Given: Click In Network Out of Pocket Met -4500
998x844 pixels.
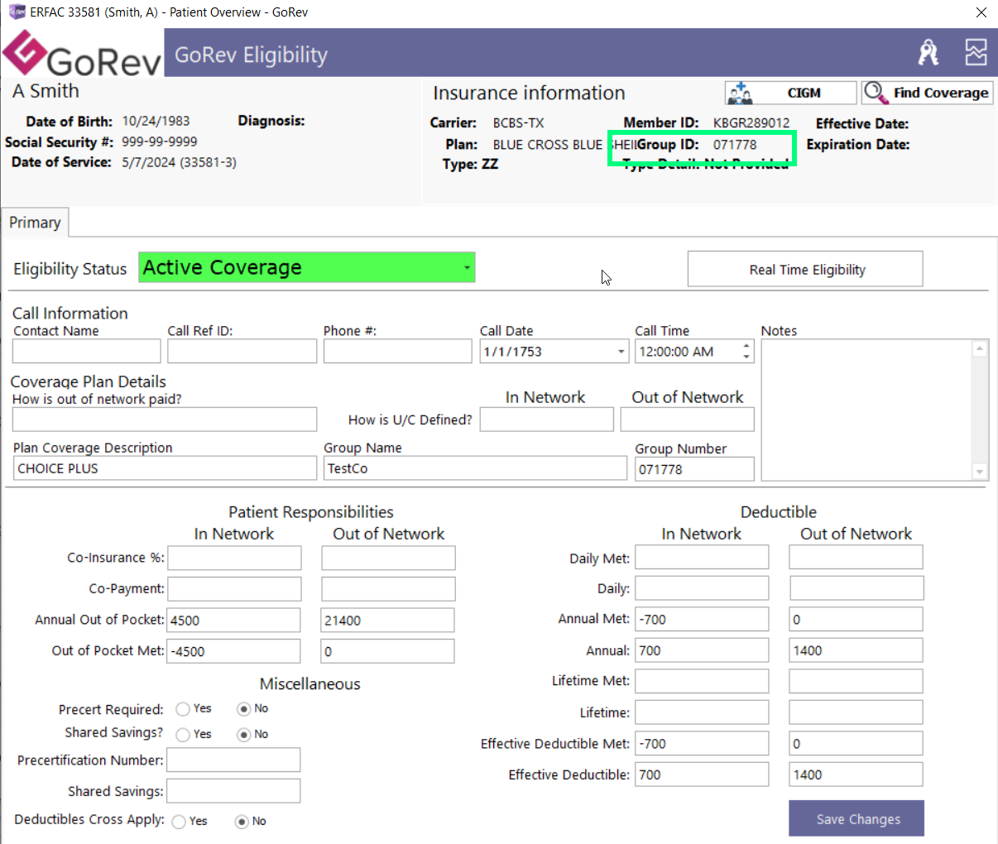Looking at the screenshot, I should [233, 651].
